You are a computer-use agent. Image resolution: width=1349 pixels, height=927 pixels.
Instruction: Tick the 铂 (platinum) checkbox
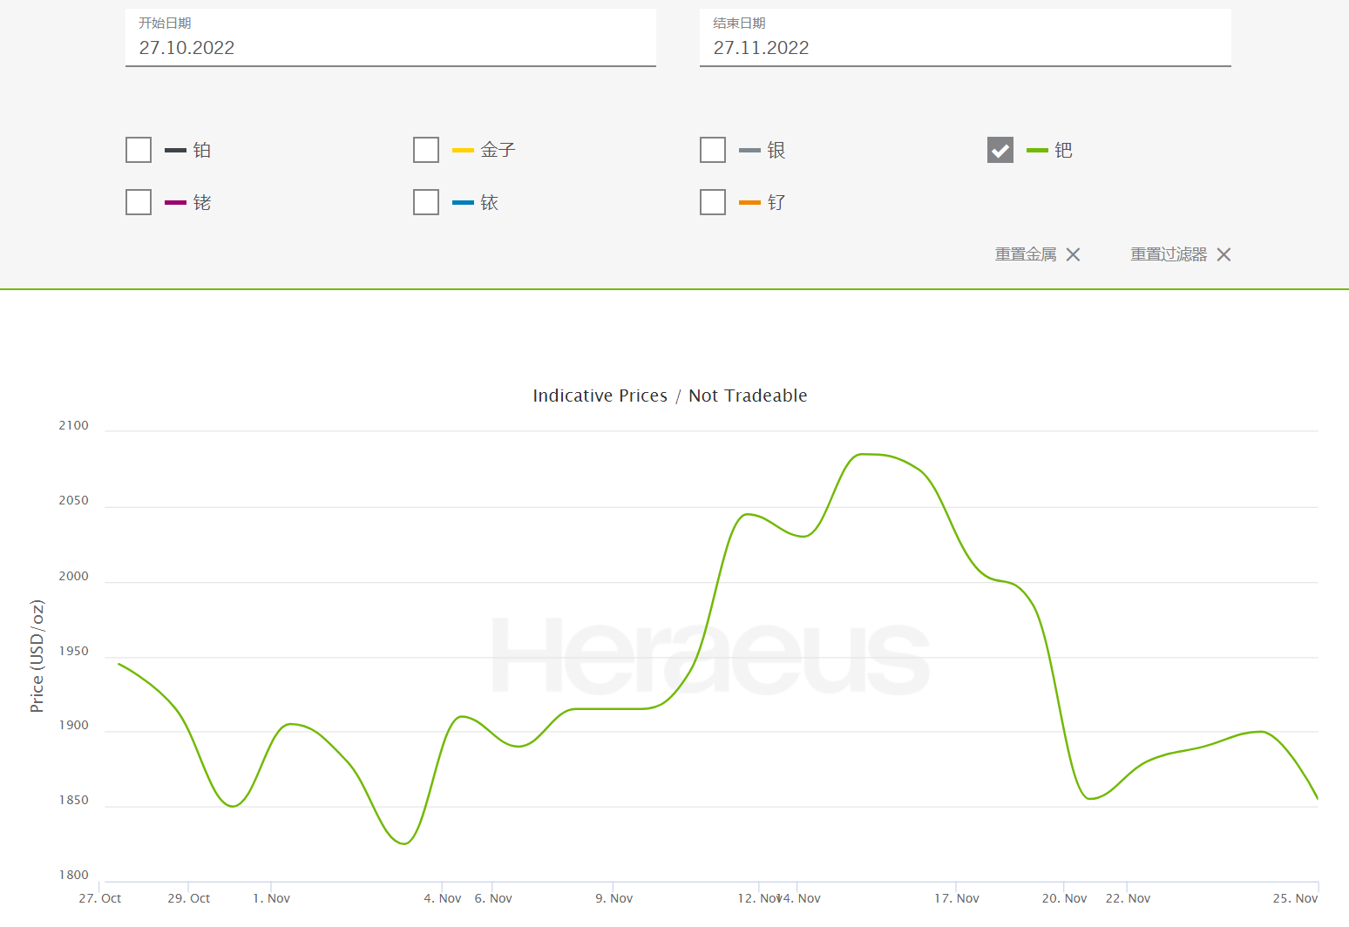click(x=139, y=150)
